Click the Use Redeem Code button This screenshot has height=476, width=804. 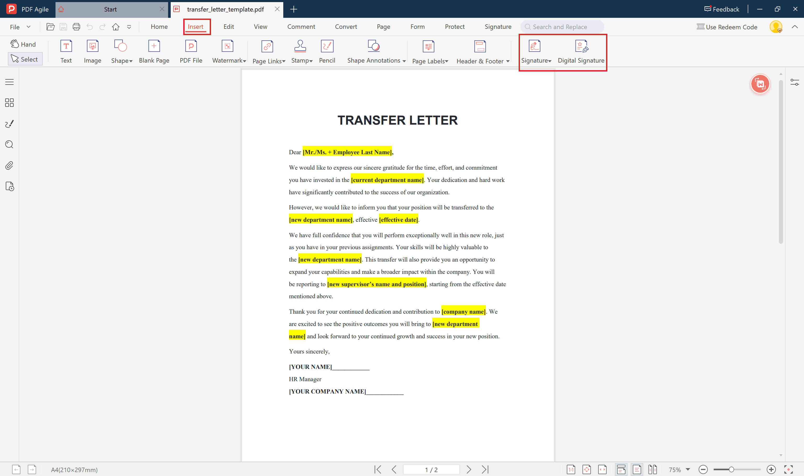pos(727,27)
